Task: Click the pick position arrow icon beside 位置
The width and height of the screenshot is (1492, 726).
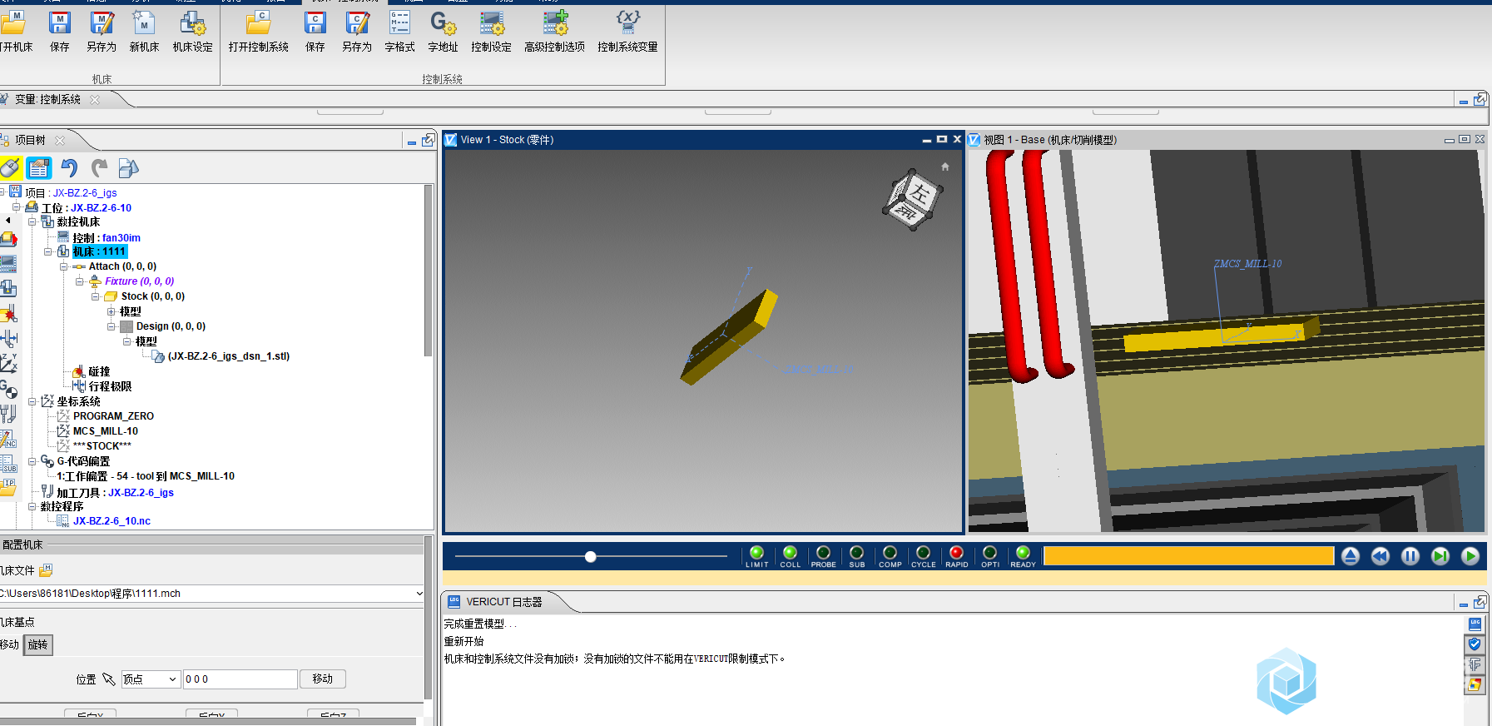Action: (108, 679)
